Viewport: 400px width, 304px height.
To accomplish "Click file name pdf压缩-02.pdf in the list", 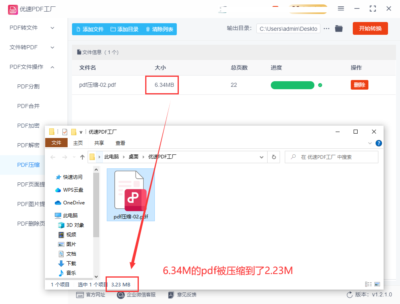I will 98,85.
